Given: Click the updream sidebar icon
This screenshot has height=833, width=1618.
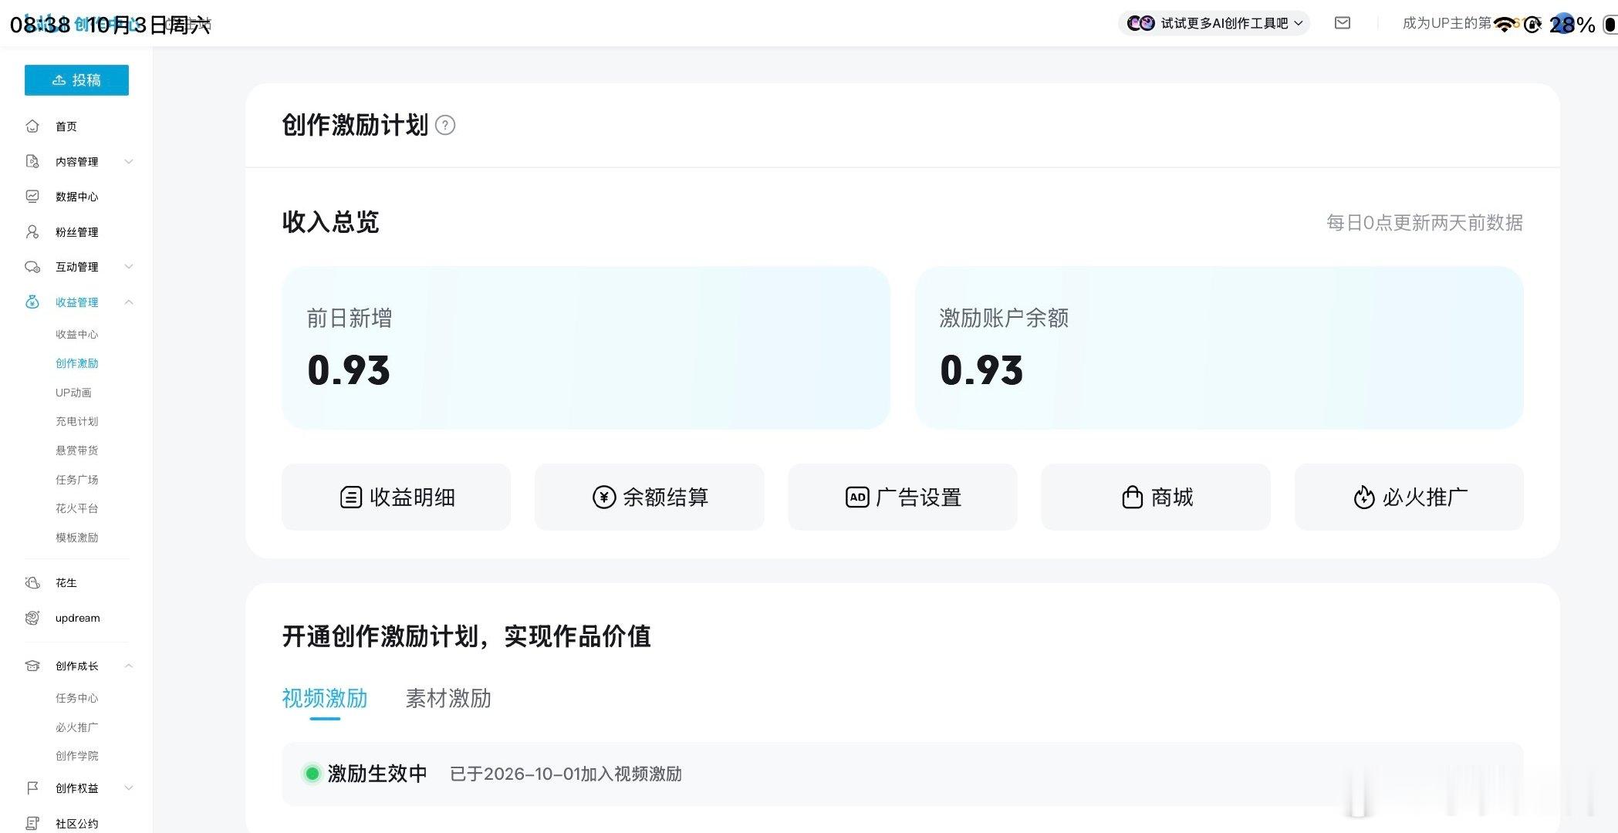Looking at the screenshot, I should 32,618.
